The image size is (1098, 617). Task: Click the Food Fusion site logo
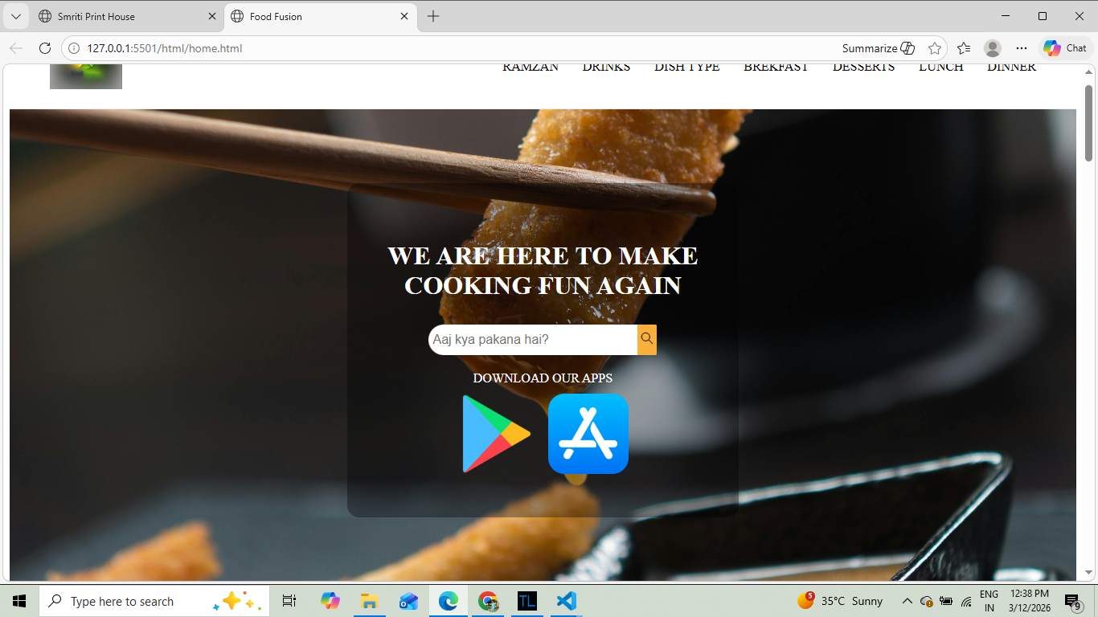(86, 76)
